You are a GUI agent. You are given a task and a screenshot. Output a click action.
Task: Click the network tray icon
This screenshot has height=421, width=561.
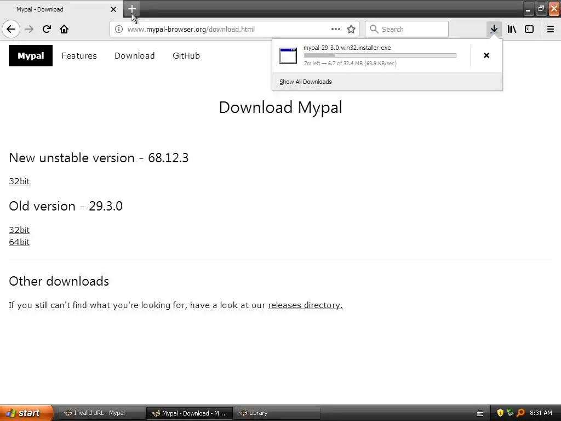510,413
